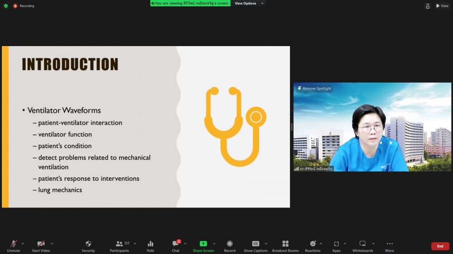
Task: Unmute the microphone
Action: pos(14,244)
